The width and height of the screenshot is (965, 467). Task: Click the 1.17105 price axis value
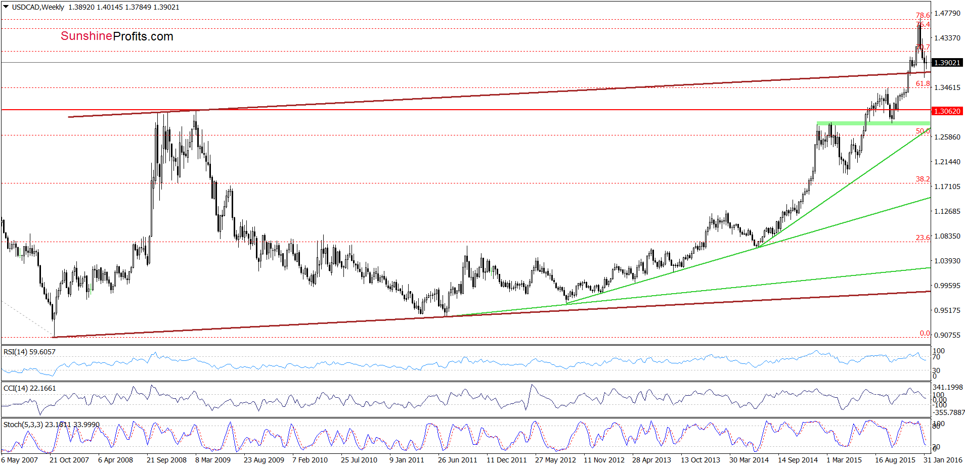tap(947, 186)
